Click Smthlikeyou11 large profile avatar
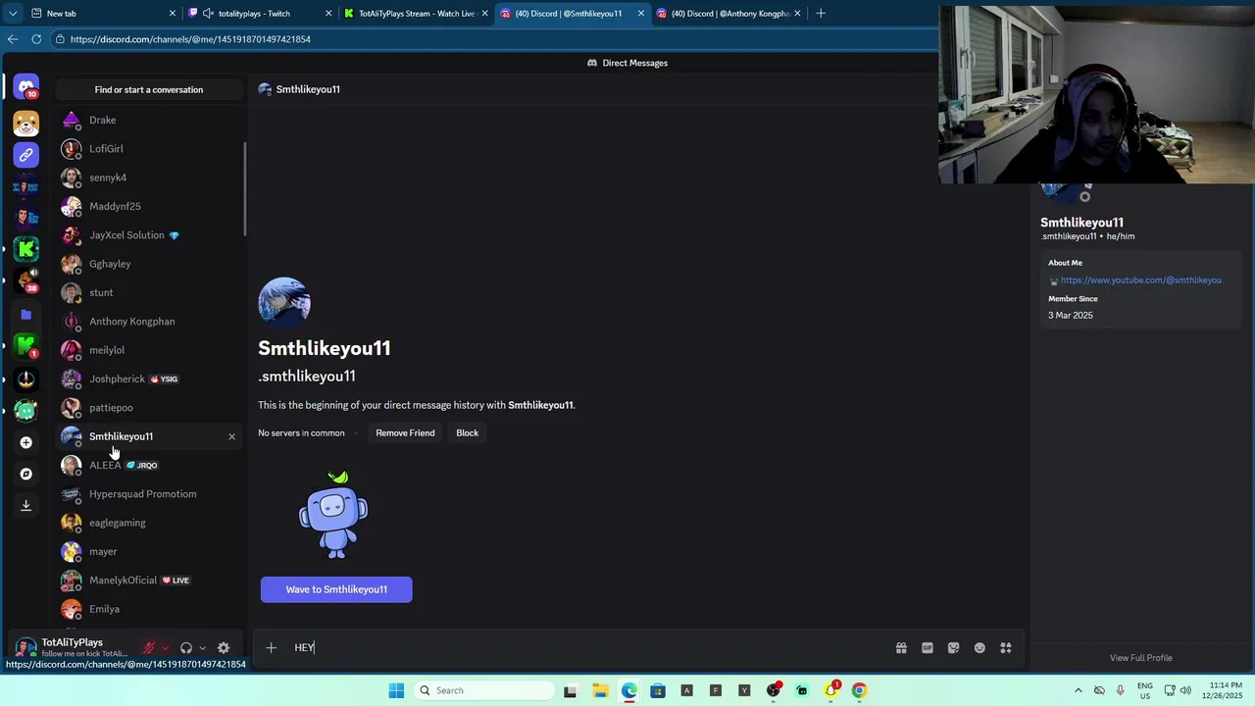This screenshot has width=1255, height=706. pos(284,303)
